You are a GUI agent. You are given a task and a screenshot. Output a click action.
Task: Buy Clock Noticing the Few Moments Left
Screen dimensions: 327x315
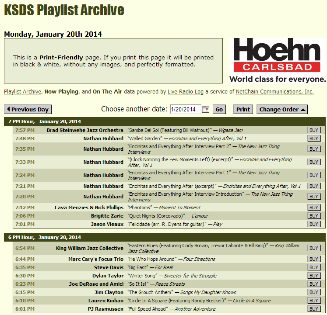[x=314, y=162]
